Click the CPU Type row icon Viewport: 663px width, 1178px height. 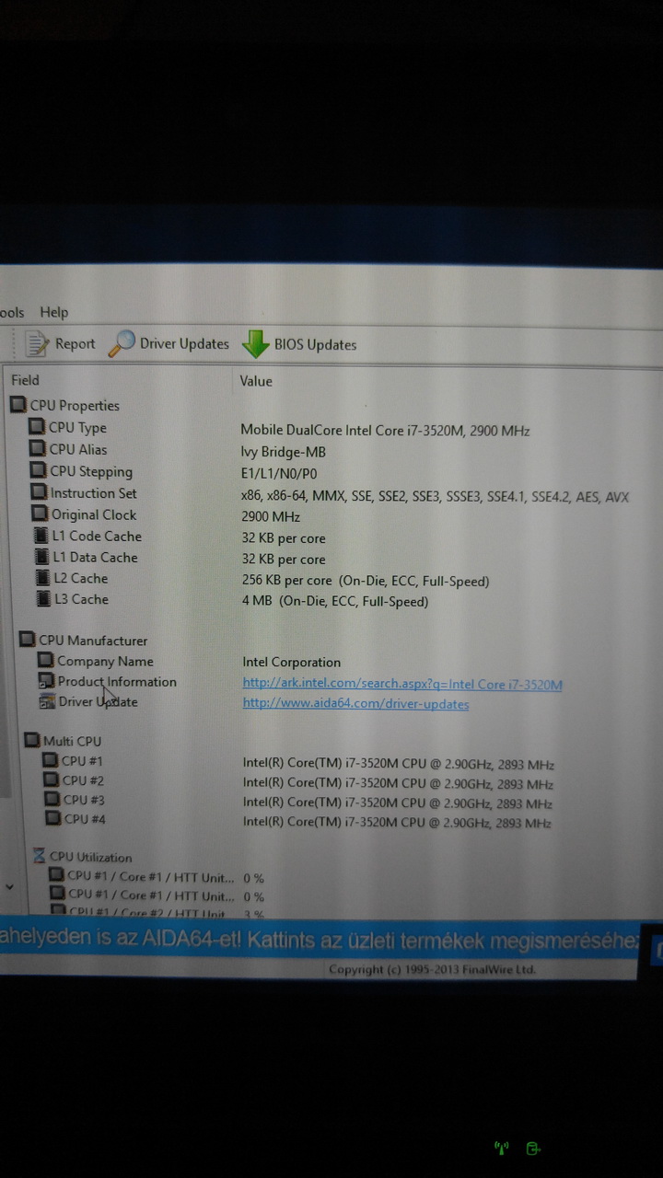tap(36, 427)
